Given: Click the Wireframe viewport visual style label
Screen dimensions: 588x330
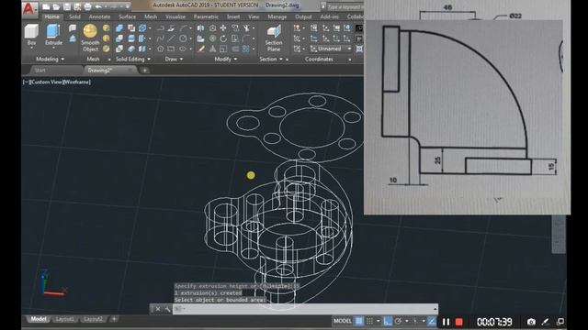Looking at the screenshot, I should (x=77, y=82).
